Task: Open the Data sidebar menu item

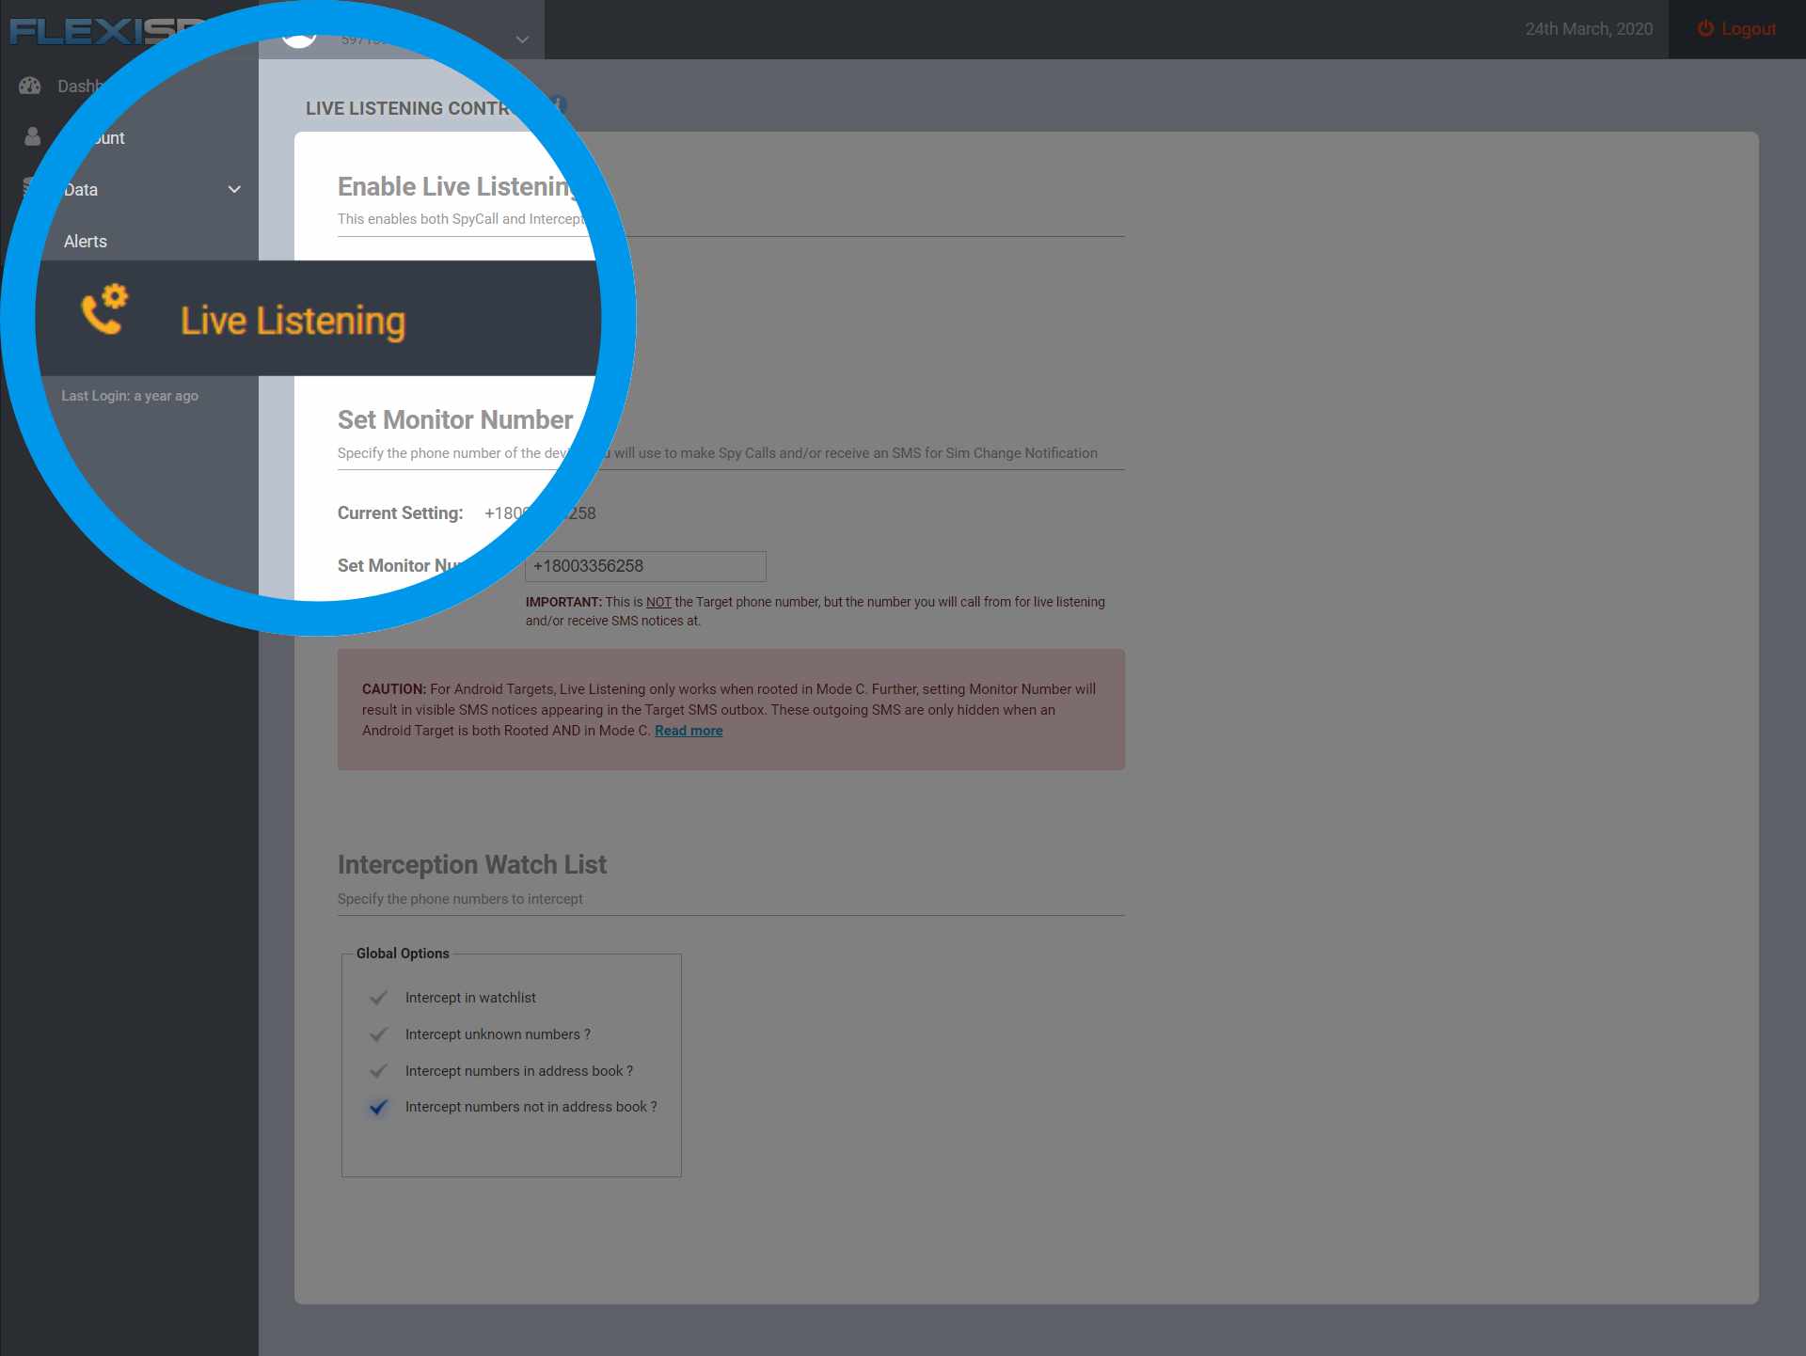Action: [x=81, y=190]
